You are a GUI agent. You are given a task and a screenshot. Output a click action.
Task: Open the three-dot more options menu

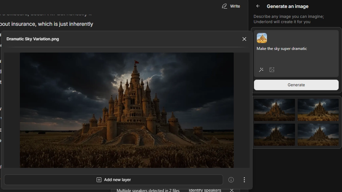(244, 180)
